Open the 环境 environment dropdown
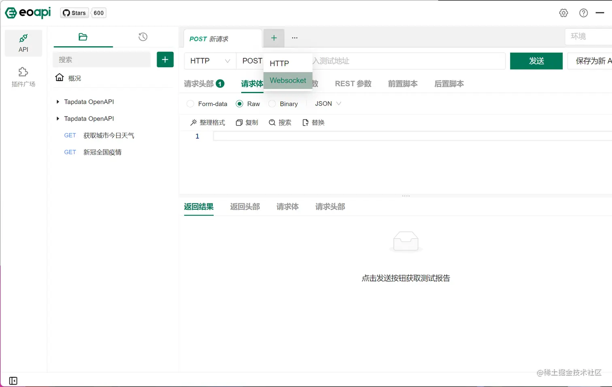The height and width of the screenshot is (387, 612). coord(589,36)
